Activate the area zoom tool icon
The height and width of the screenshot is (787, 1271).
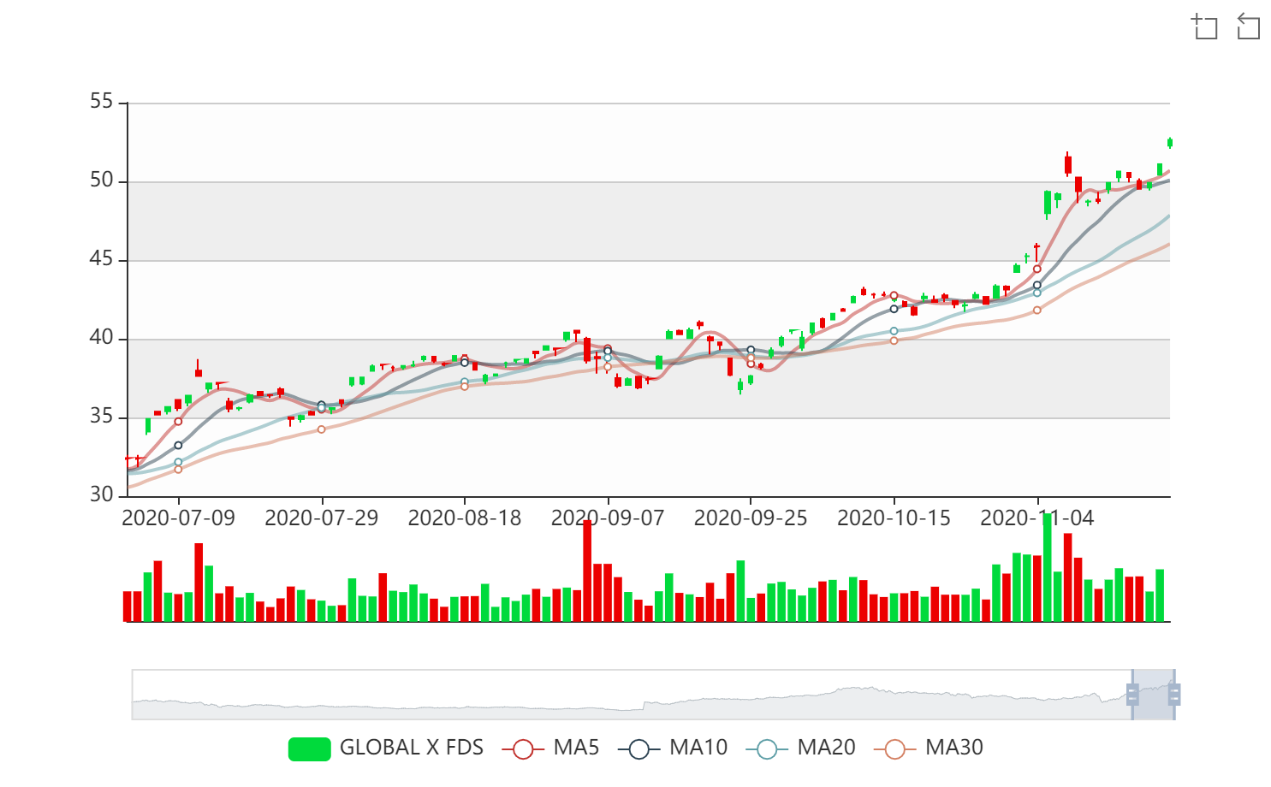tap(1205, 27)
